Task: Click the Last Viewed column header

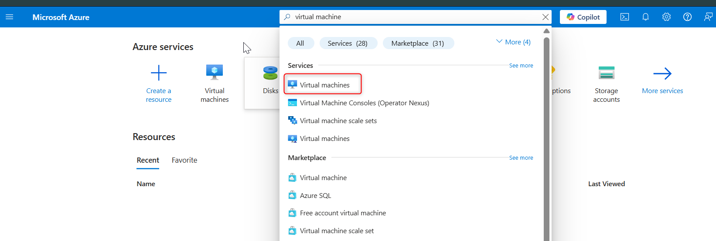Action: tap(607, 184)
